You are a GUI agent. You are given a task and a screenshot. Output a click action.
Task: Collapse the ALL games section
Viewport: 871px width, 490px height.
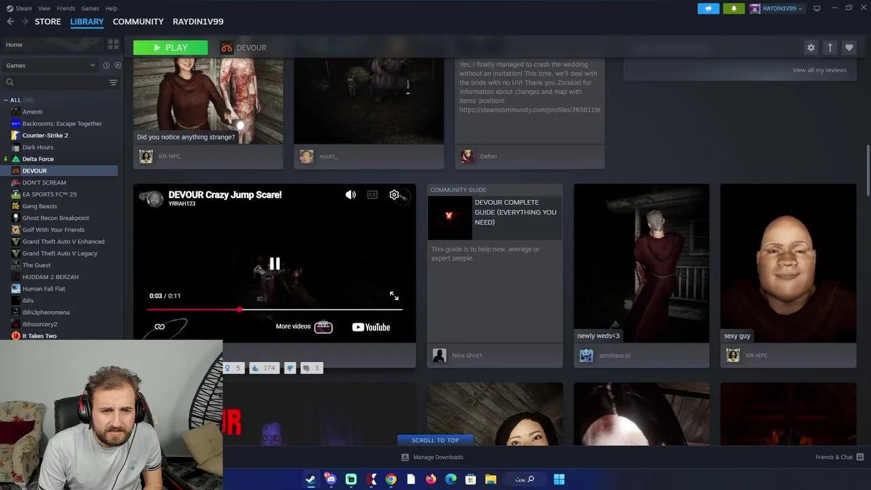click(7, 100)
